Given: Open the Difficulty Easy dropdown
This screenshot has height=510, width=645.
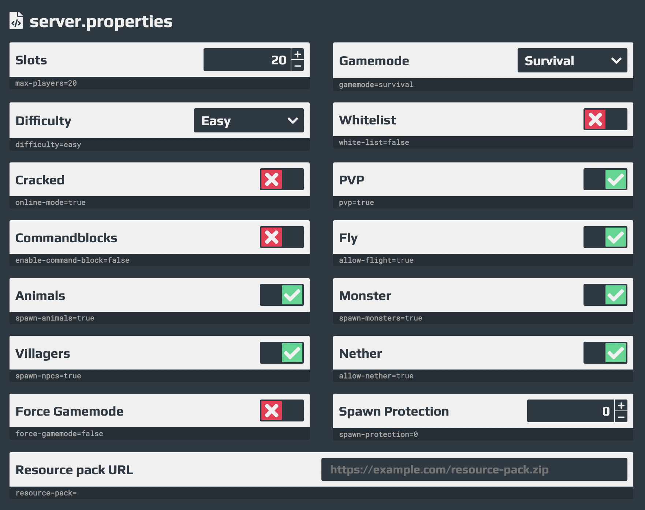Looking at the screenshot, I should click(249, 120).
